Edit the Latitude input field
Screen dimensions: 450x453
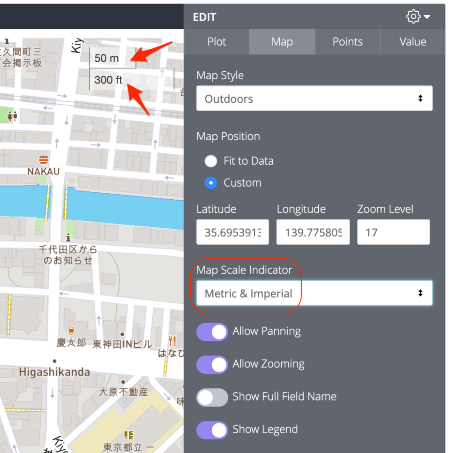pyautogui.click(x=232, y=232)
